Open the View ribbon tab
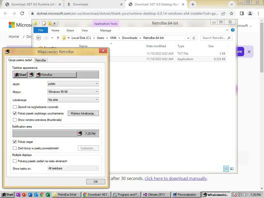The width and height of the screenshot is (264, 198). click(85, 30)
